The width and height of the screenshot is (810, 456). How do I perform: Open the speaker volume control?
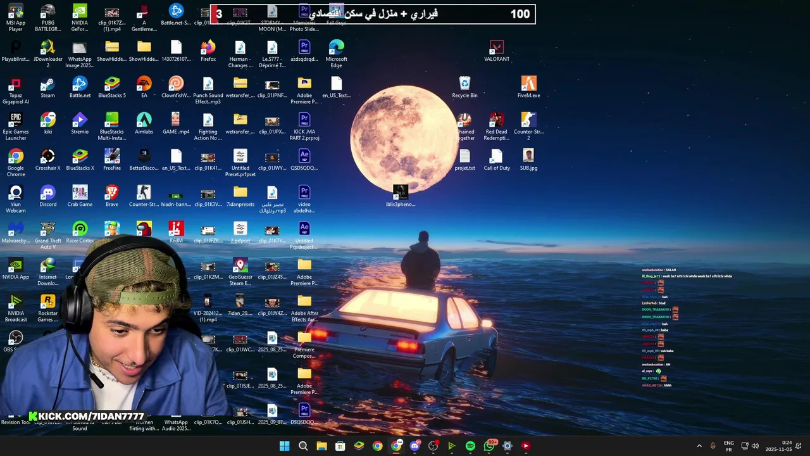coord(755,446)
